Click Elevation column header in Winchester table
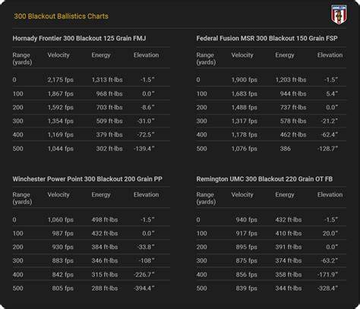The height and width of the screenshot is (309, 360). (x=147, y=194)
